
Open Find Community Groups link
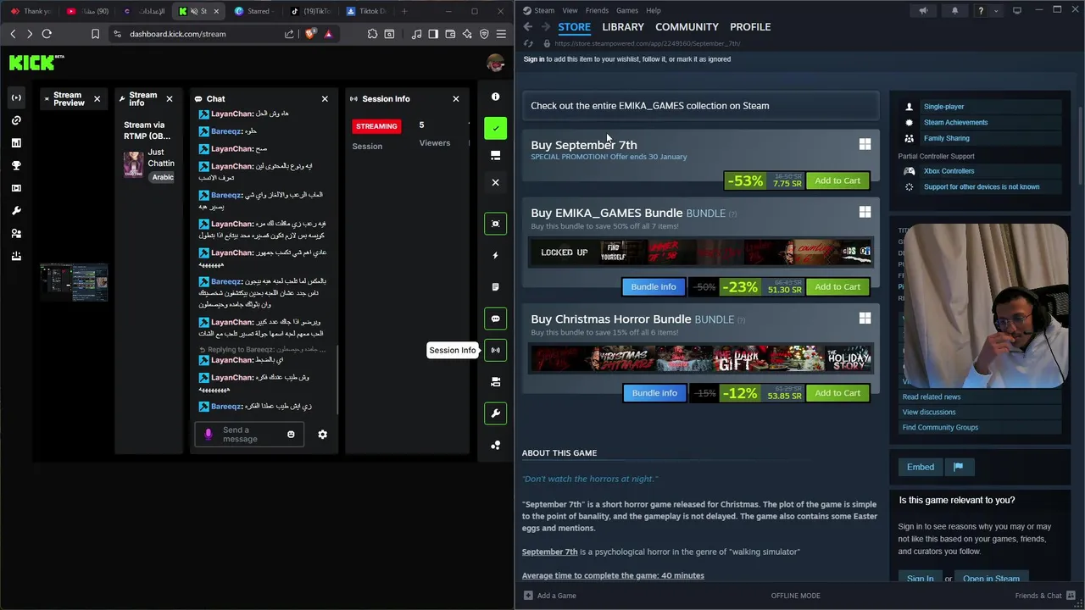point(940,428)
